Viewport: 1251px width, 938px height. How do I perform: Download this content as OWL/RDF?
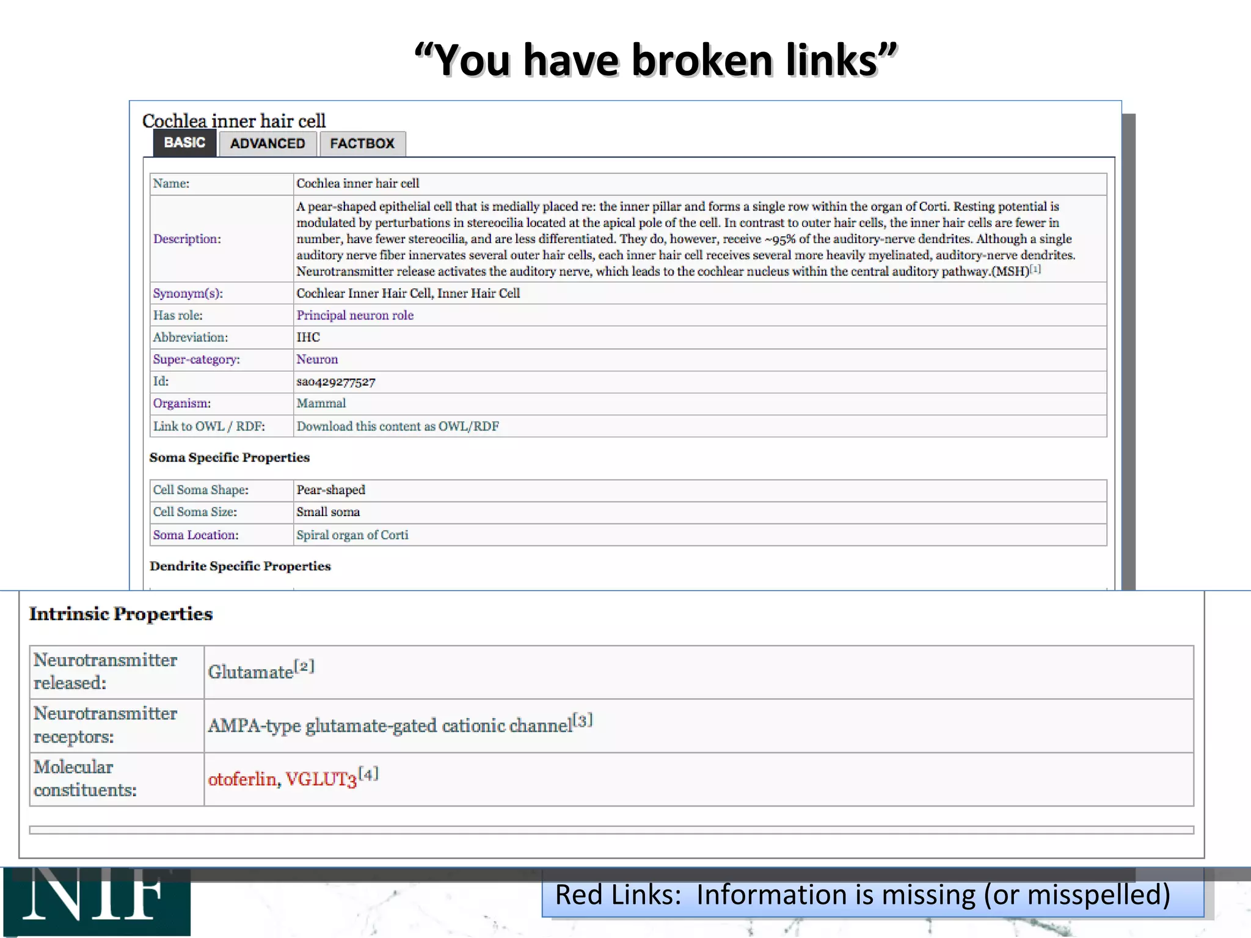point(398,426)
